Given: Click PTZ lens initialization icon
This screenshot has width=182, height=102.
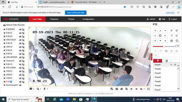Looking at the screenshot, I should tap(171, 51).
